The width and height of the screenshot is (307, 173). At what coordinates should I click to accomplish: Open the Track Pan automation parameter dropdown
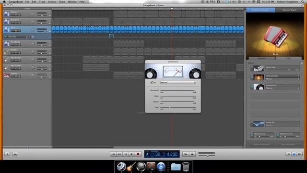tap(19, 37)
